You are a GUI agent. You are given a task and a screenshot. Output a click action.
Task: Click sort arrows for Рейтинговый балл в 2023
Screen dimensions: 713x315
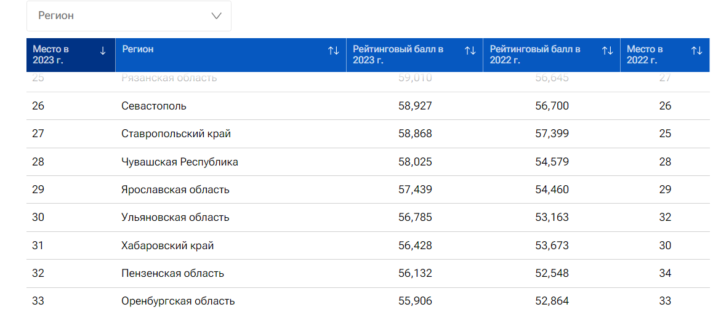470,51
